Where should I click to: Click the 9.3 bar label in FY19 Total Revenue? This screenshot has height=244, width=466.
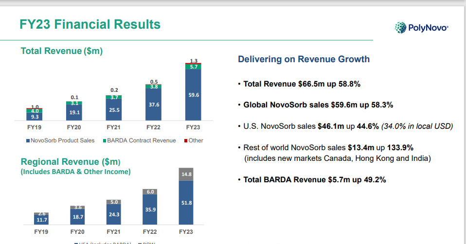tap(35, 117)
